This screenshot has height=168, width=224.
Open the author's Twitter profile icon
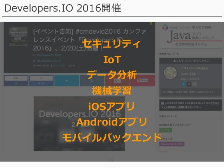click(184, 84)
